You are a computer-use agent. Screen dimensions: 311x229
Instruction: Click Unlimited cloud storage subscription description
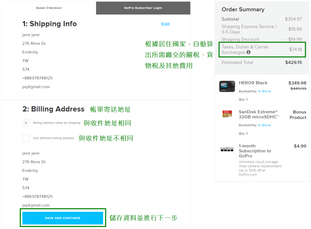coord(260,168)
